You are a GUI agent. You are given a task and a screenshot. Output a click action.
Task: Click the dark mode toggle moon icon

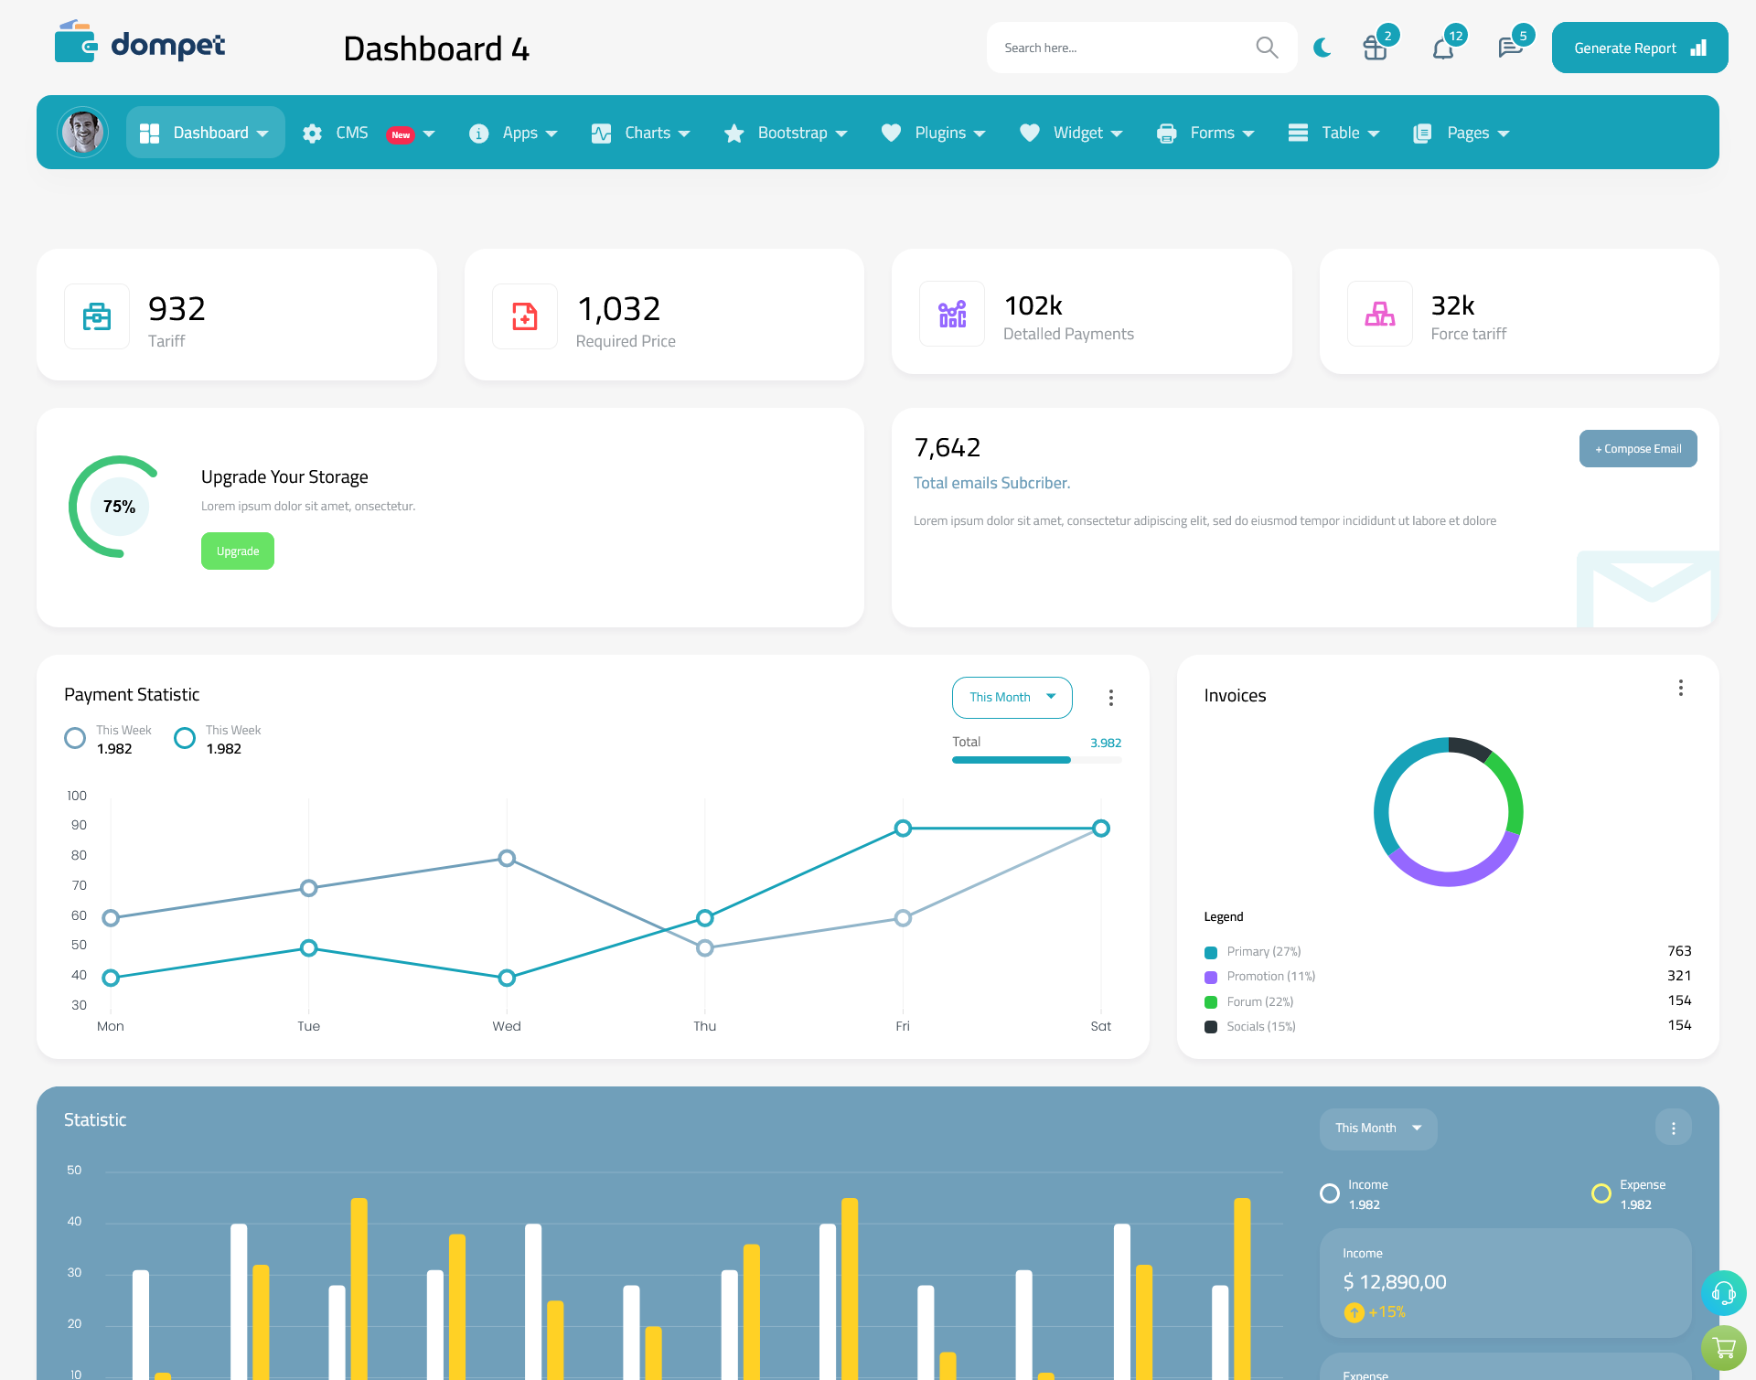point(1322,47)
